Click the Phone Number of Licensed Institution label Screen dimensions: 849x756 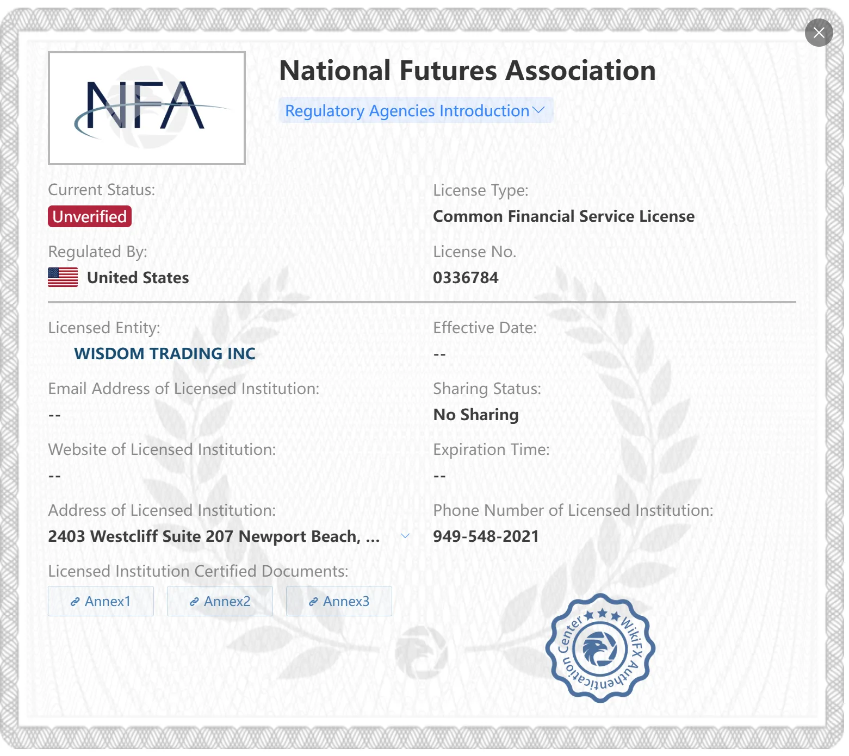[x=573, y=510]
